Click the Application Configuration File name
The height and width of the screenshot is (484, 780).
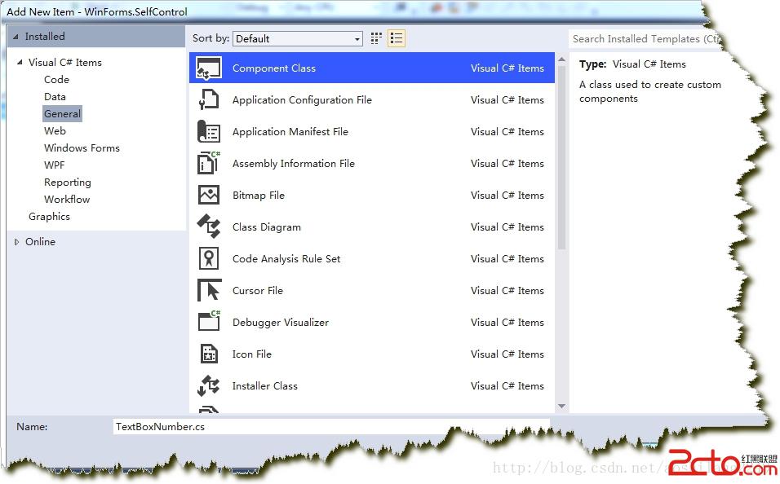coord(302,100)
